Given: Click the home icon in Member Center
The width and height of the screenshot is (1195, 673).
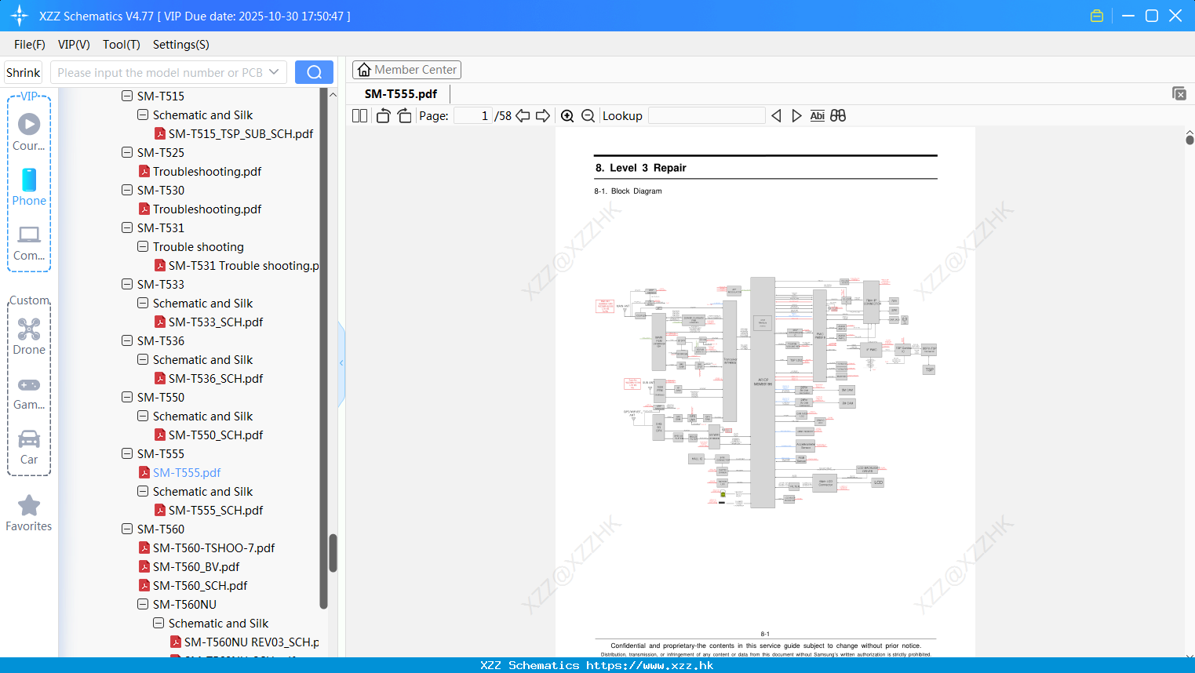Looking at the screenshot, I should pos(364,70).
